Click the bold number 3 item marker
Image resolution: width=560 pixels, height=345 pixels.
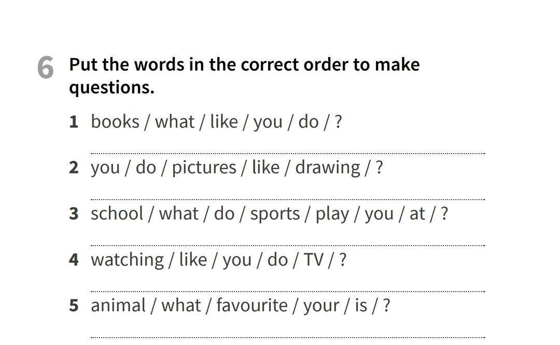(x=74, y=214)
